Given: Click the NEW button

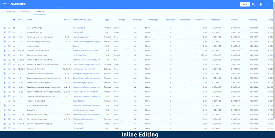Looking at the screenshot, I should (245, 4).
